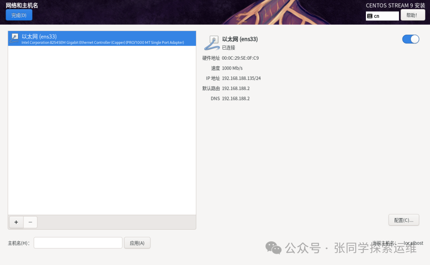Image resolution: width=430 pixels, height=265 pixels.
Task: Click the 应用(A) Apply button
Action: pos(137,243)
